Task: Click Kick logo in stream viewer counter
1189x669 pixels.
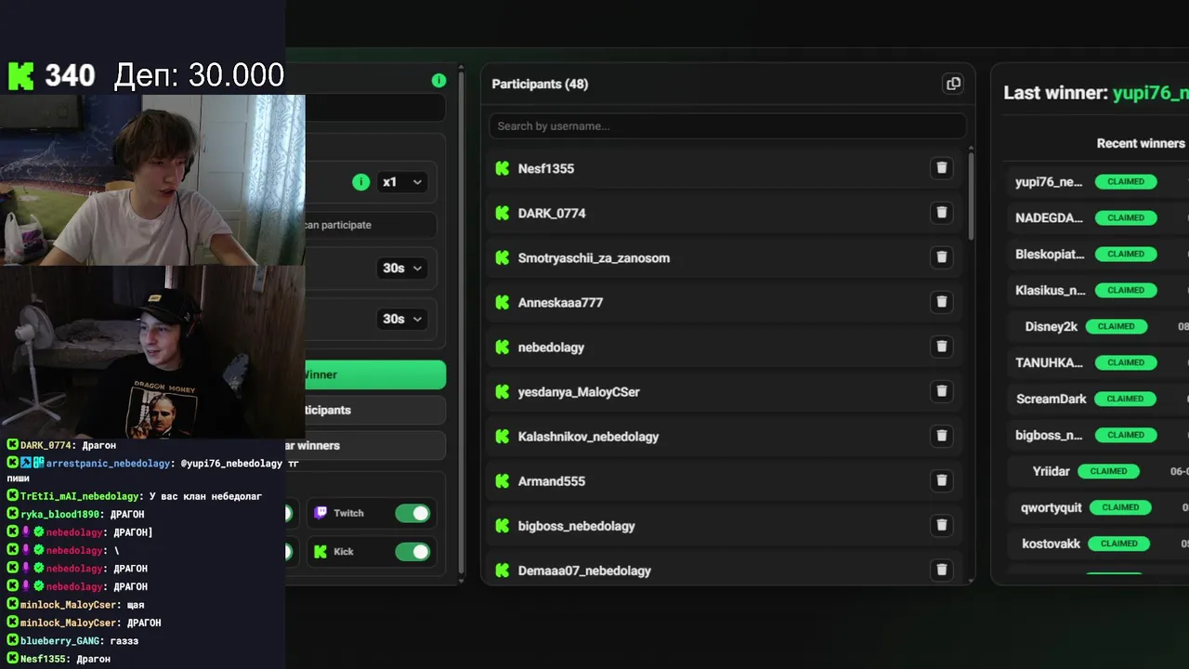Action: point(21,75)
